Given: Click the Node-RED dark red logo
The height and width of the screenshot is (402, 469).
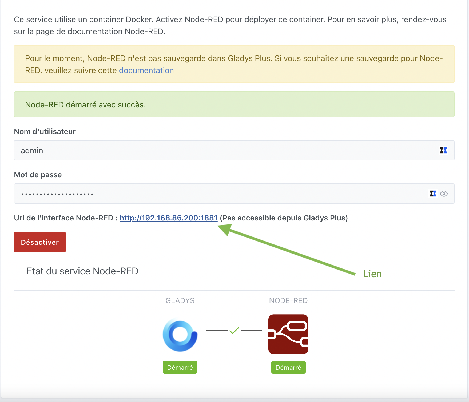Looking at the screenshot, I should [x=288, y=334].
